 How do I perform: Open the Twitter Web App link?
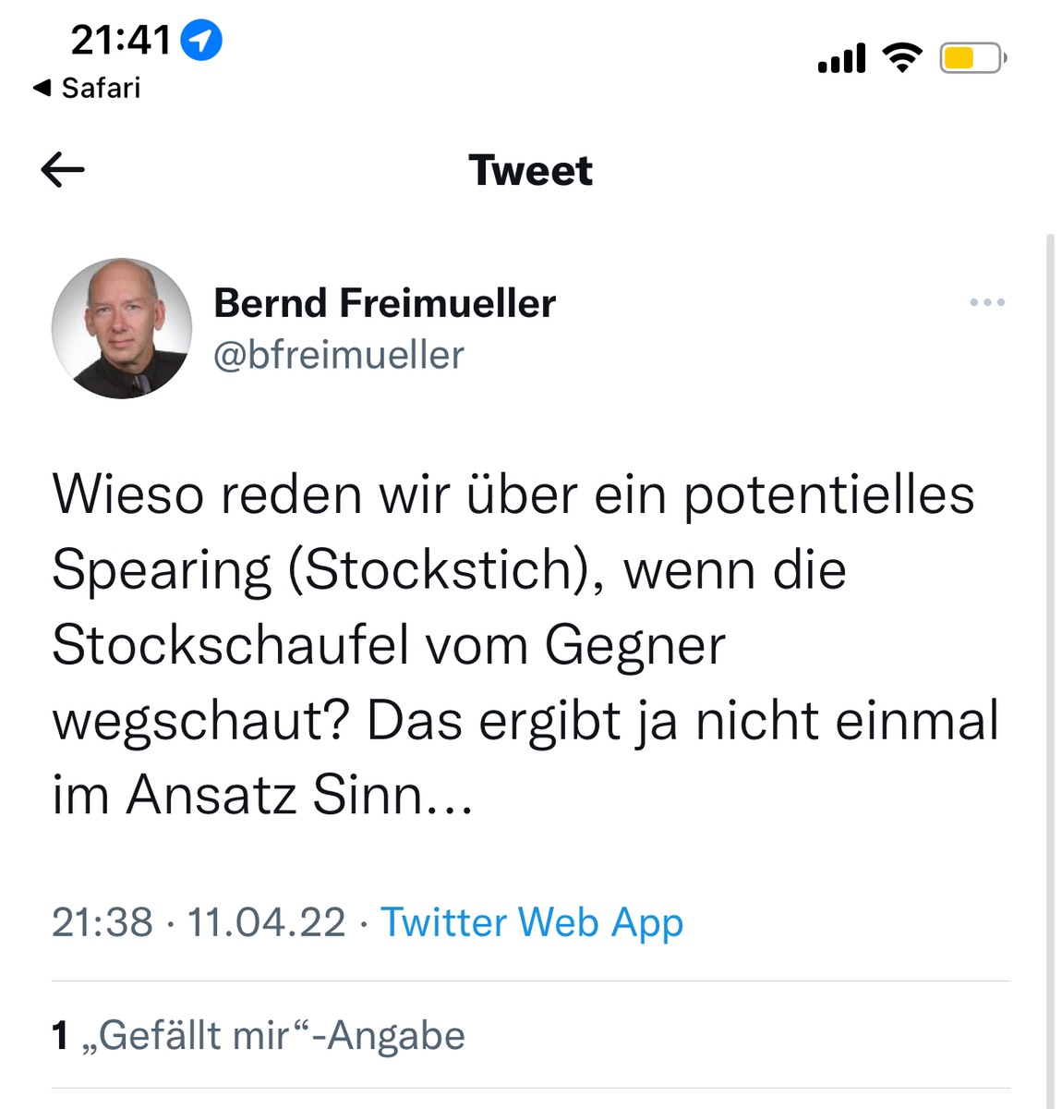coord(532,922)
